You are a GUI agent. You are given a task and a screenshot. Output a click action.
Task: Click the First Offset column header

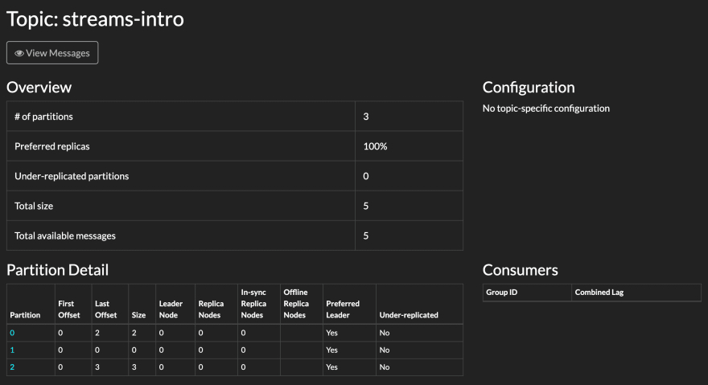[x=69, y=309]
